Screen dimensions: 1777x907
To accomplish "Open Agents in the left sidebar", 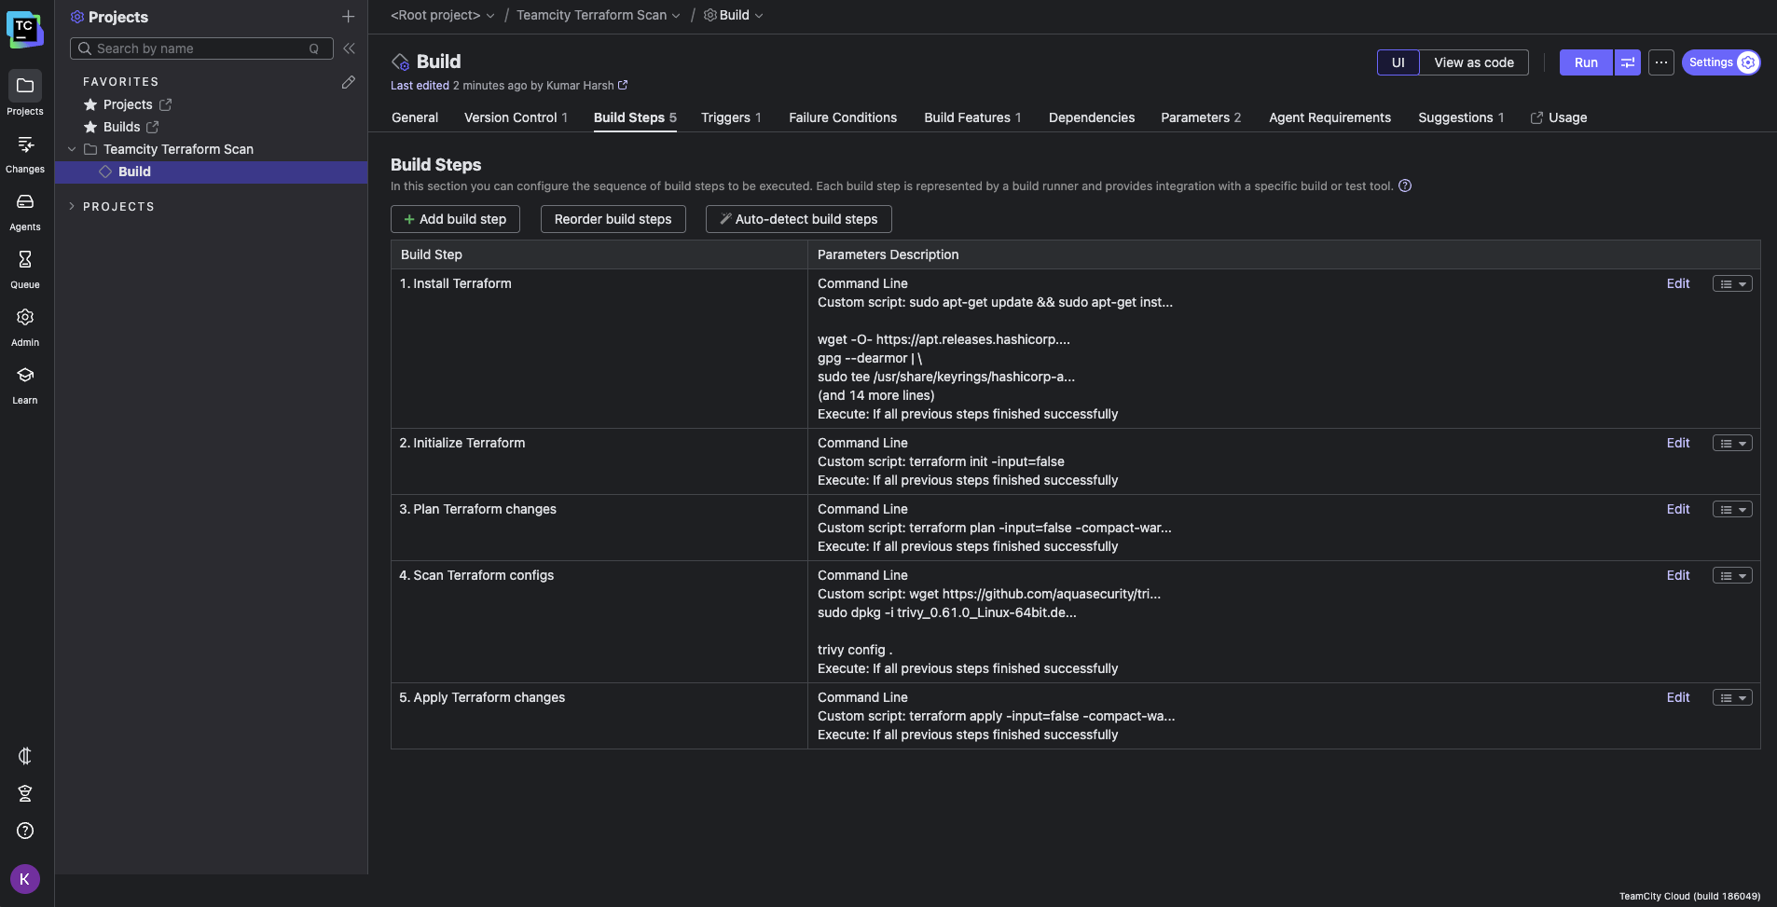I will tap(25, 212).
